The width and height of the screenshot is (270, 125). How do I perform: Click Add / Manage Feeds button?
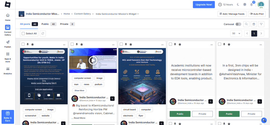pyautogui.click(x=232, y=14)
